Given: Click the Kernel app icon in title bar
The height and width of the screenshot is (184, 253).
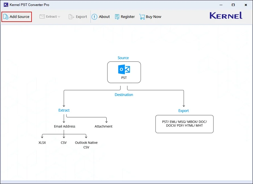Looking at the screenshot, I should point(6,5).
